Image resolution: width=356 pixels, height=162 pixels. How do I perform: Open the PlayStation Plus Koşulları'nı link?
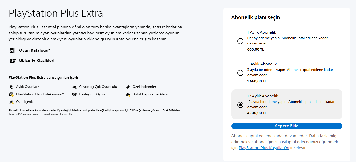(x=264, y=148)
